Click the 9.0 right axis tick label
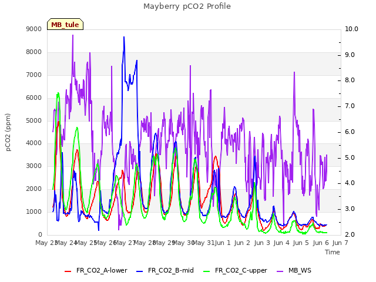The image size is (376, 282). (350, 55)
